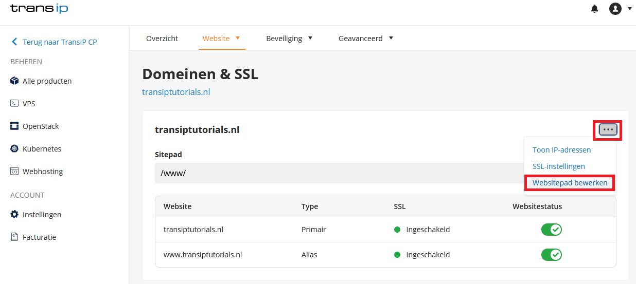
Task: Expand the Website tab dropdown arrow
Action: click(x=238, y=38)
